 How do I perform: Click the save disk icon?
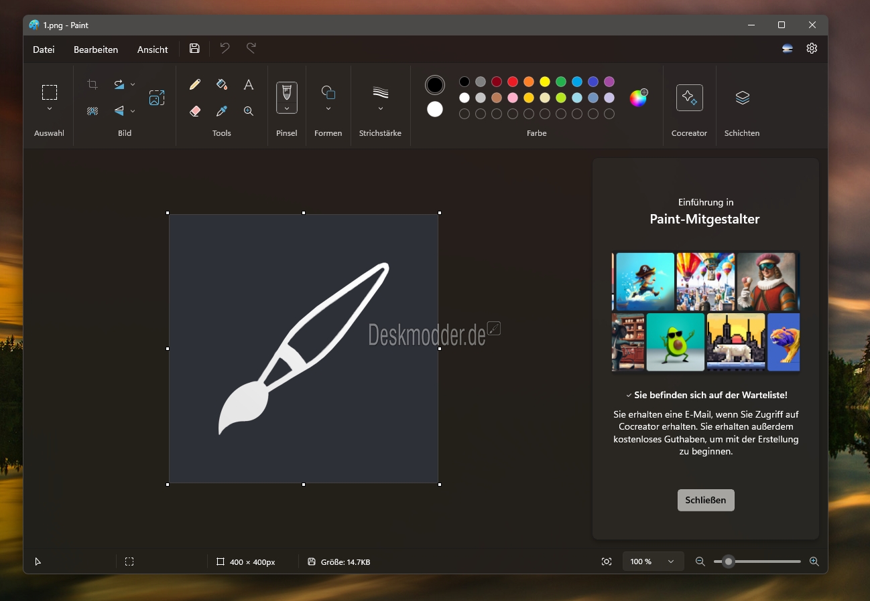tap(194, 48)
